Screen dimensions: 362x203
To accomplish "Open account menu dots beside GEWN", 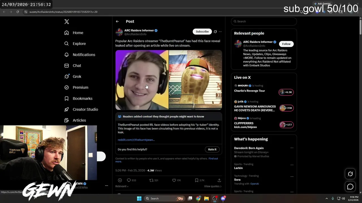I will (107, 186).
